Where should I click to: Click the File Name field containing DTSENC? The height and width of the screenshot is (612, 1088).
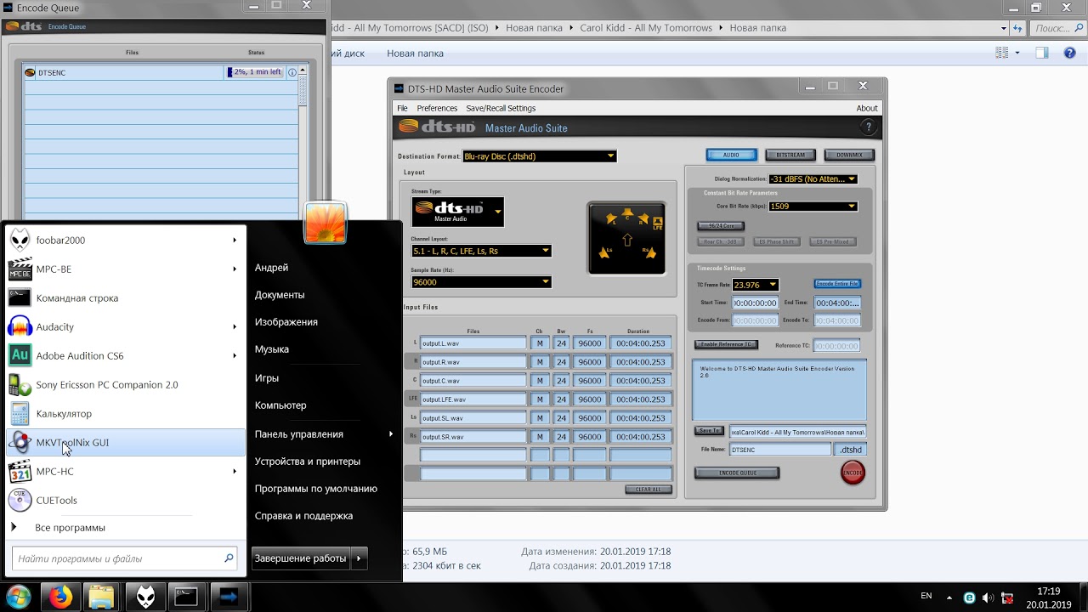point(779,450)
